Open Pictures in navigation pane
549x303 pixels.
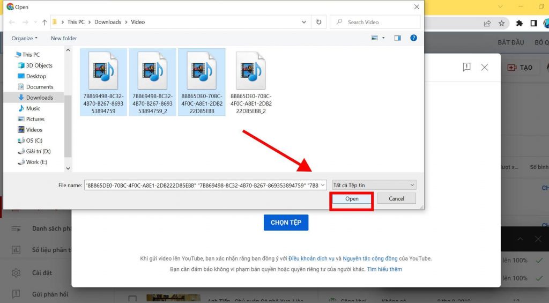click(x=31, y=119)
